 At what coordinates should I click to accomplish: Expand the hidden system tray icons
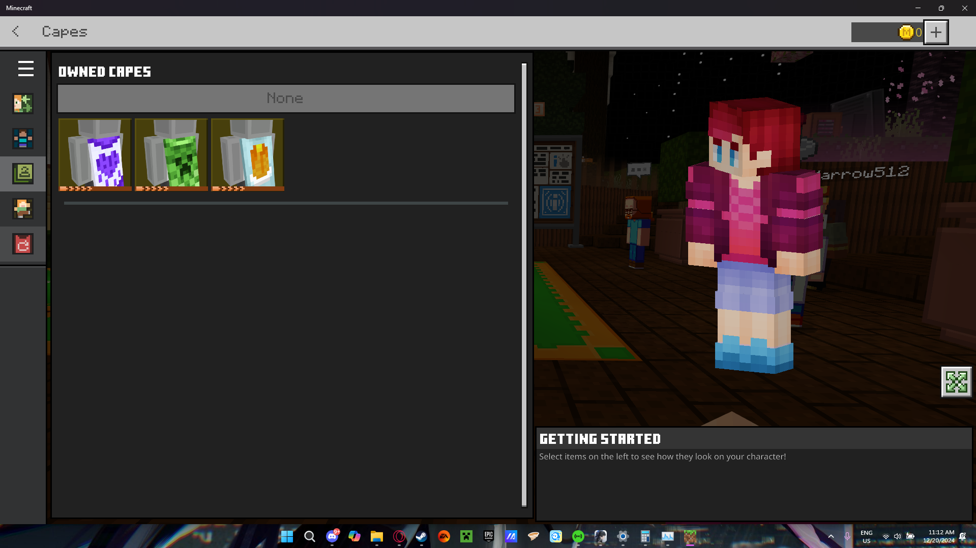[831, 536]
